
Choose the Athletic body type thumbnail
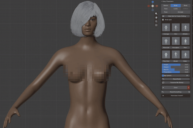(185, 28)
